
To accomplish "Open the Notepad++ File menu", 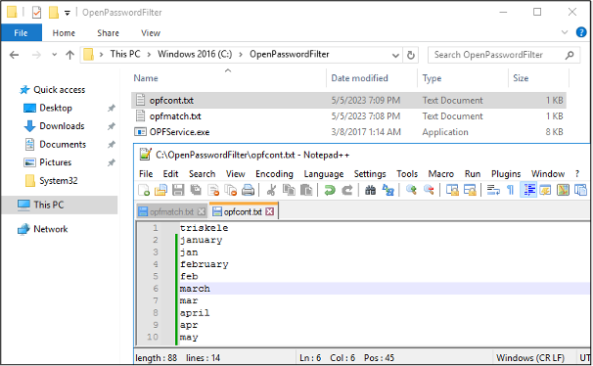I will pos(146,174).
